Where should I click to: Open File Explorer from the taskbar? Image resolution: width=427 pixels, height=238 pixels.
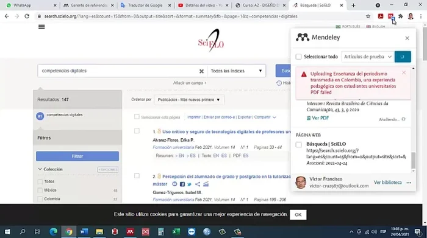[99, 232]
